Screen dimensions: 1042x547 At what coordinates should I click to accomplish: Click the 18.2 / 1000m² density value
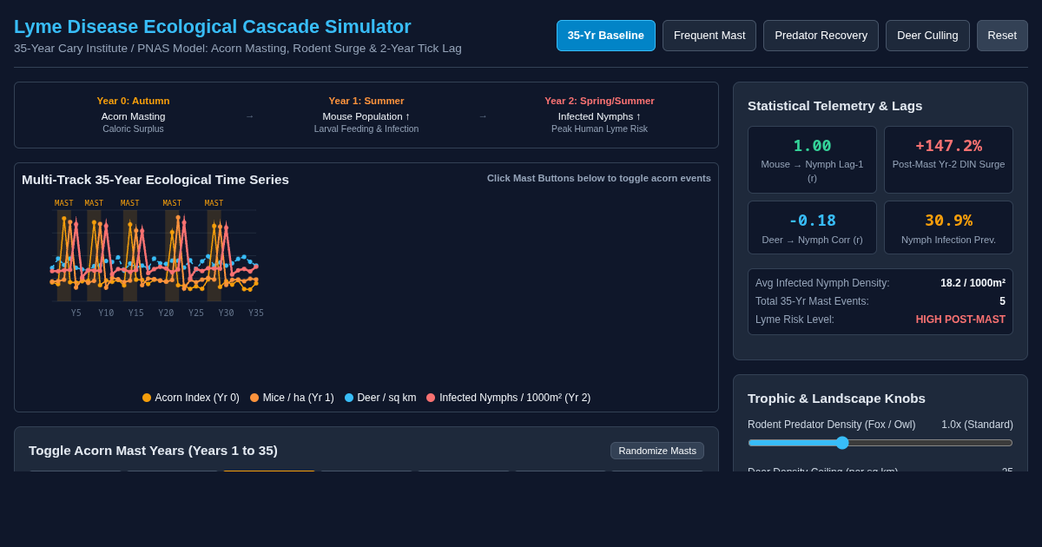(973, 283)
